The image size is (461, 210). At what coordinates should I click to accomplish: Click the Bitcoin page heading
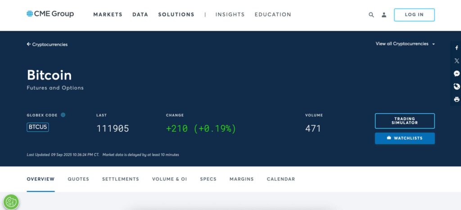point(49,75)
